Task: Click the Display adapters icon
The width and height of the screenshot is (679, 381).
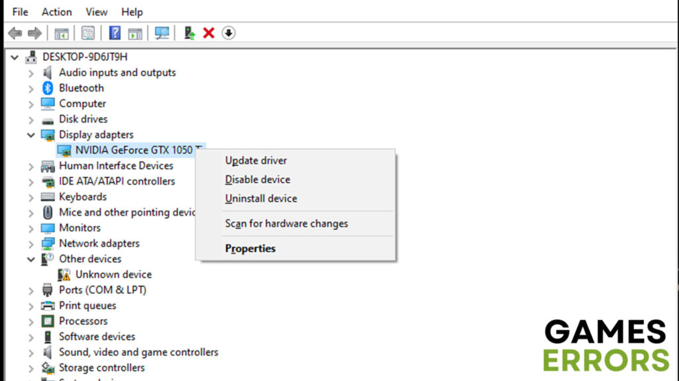Action: [48, 135]
